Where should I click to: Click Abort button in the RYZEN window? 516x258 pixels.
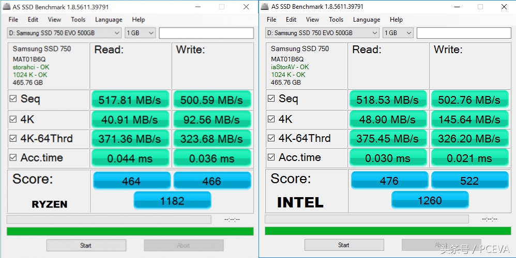click(184, 246)
